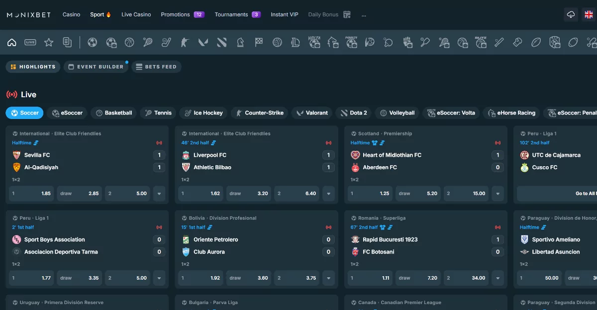
Task: Select the Soccer ball icon in sports bar
Action: tap(92, 42)
